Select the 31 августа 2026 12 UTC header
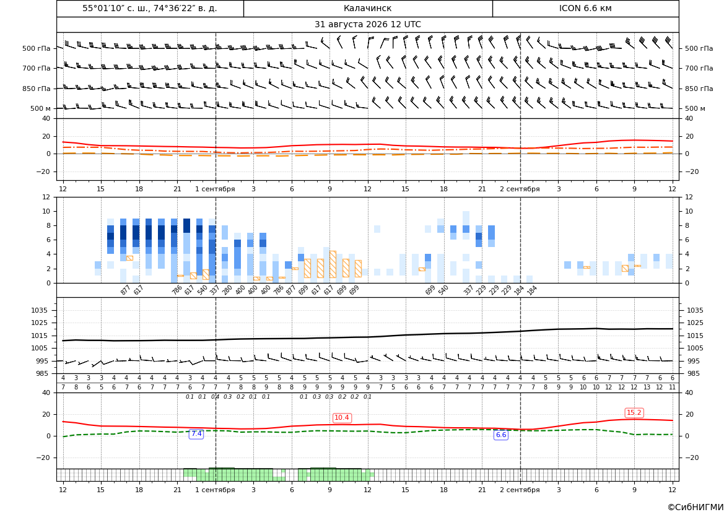This screenshot has width=724, height=512. (367, 25)
